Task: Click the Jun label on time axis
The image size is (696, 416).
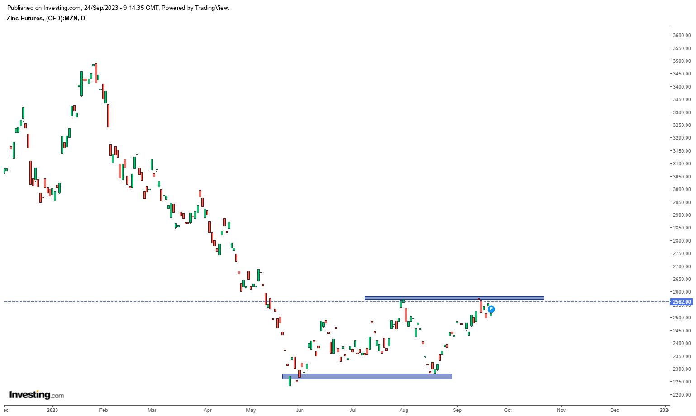Action: coord(299,410)
